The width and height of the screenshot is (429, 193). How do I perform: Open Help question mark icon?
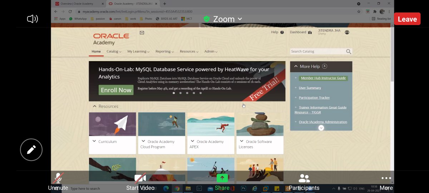pos(282,32)
